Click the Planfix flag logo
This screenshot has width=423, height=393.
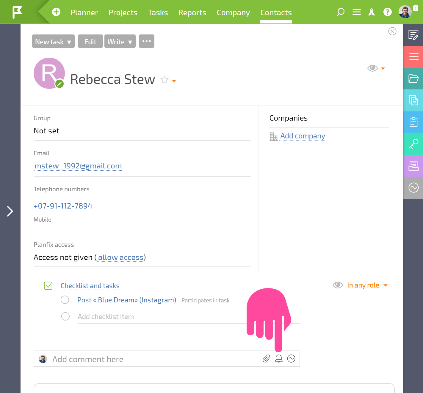point(17,12)
